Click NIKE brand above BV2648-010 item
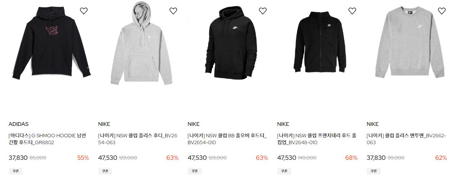 click(x=283, y=124)
